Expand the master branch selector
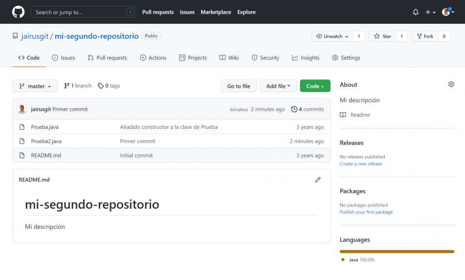Viewport: 465px width, 280px height. (x=35, y=86)
